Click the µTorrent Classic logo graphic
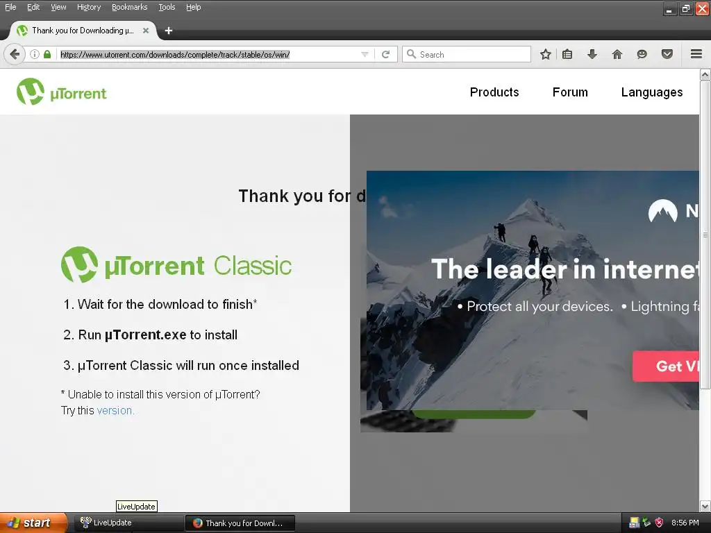Image resolution: width=711 pixels, height=533 pixels. point(176,264)
